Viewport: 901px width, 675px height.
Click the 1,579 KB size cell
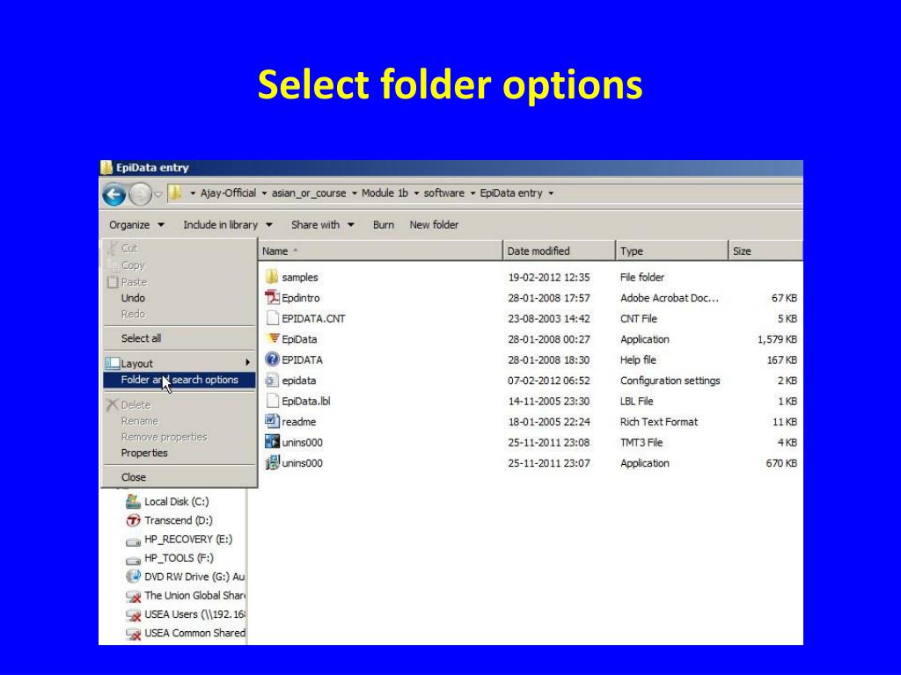pyautogui.click(x=777, y=339)
